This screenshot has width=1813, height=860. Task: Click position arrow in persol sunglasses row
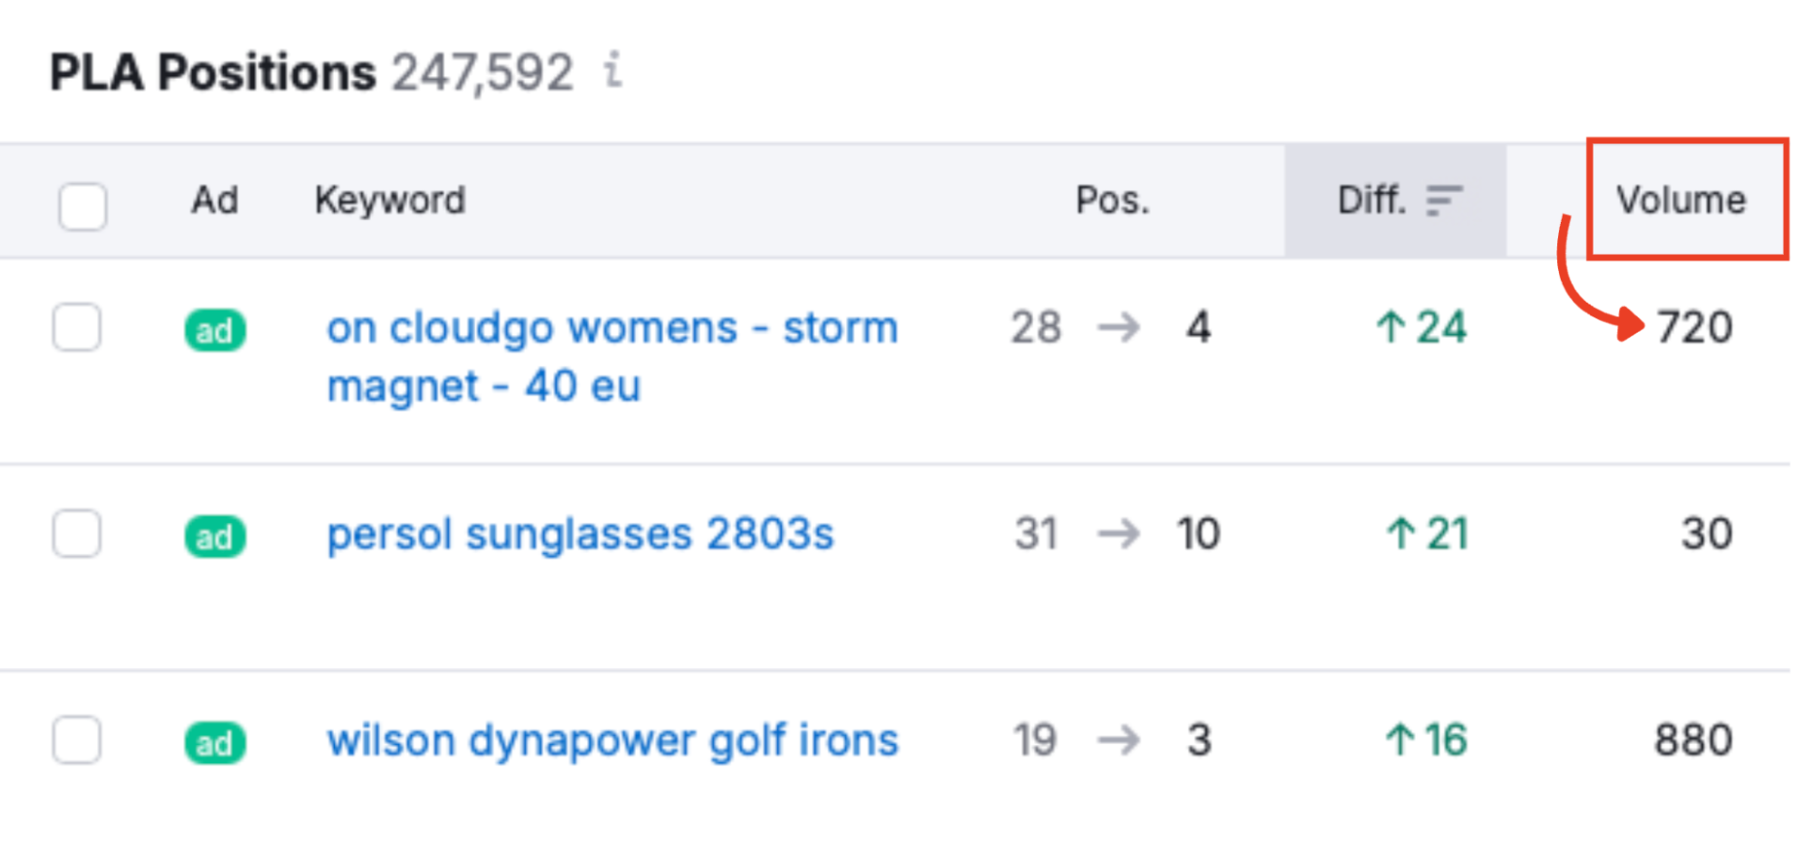point(1118,534)
